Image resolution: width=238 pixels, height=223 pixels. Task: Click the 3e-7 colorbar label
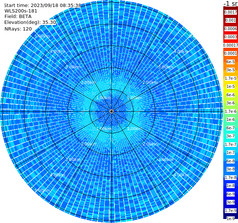231,136
